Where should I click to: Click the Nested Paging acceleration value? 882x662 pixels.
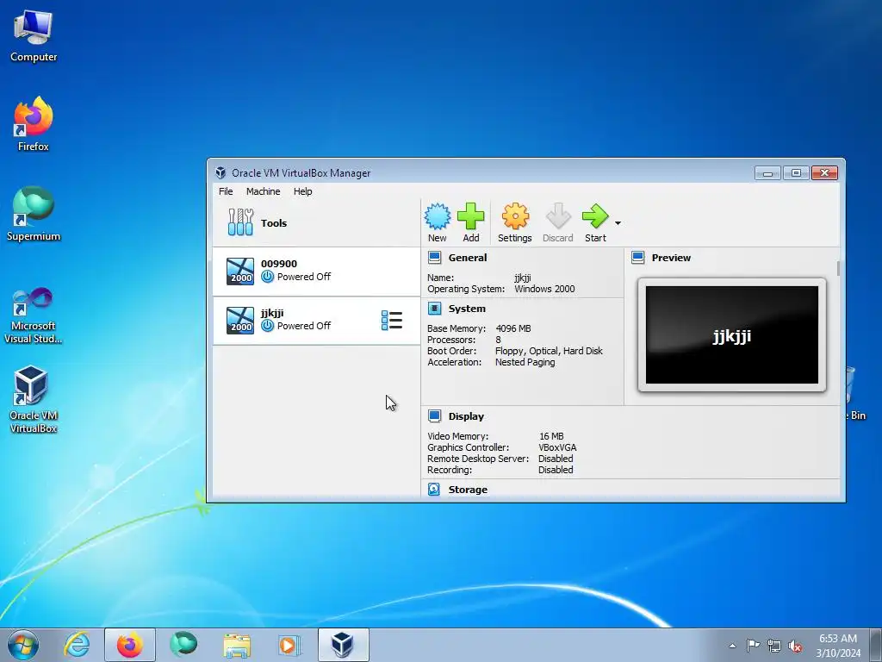coord(525,362)
